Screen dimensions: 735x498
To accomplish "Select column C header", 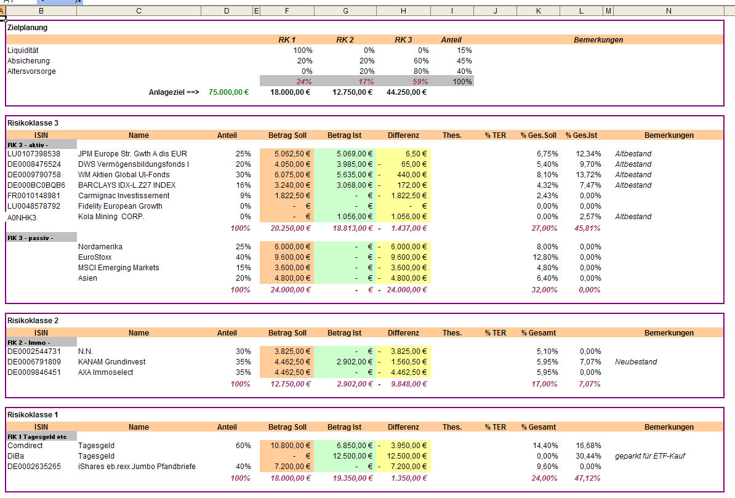I will [139, 10].
